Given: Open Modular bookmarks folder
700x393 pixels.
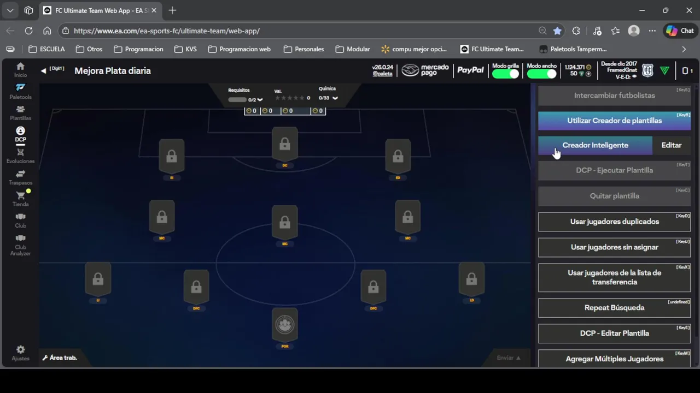Looking at the screenshot, I should point(353,49).
